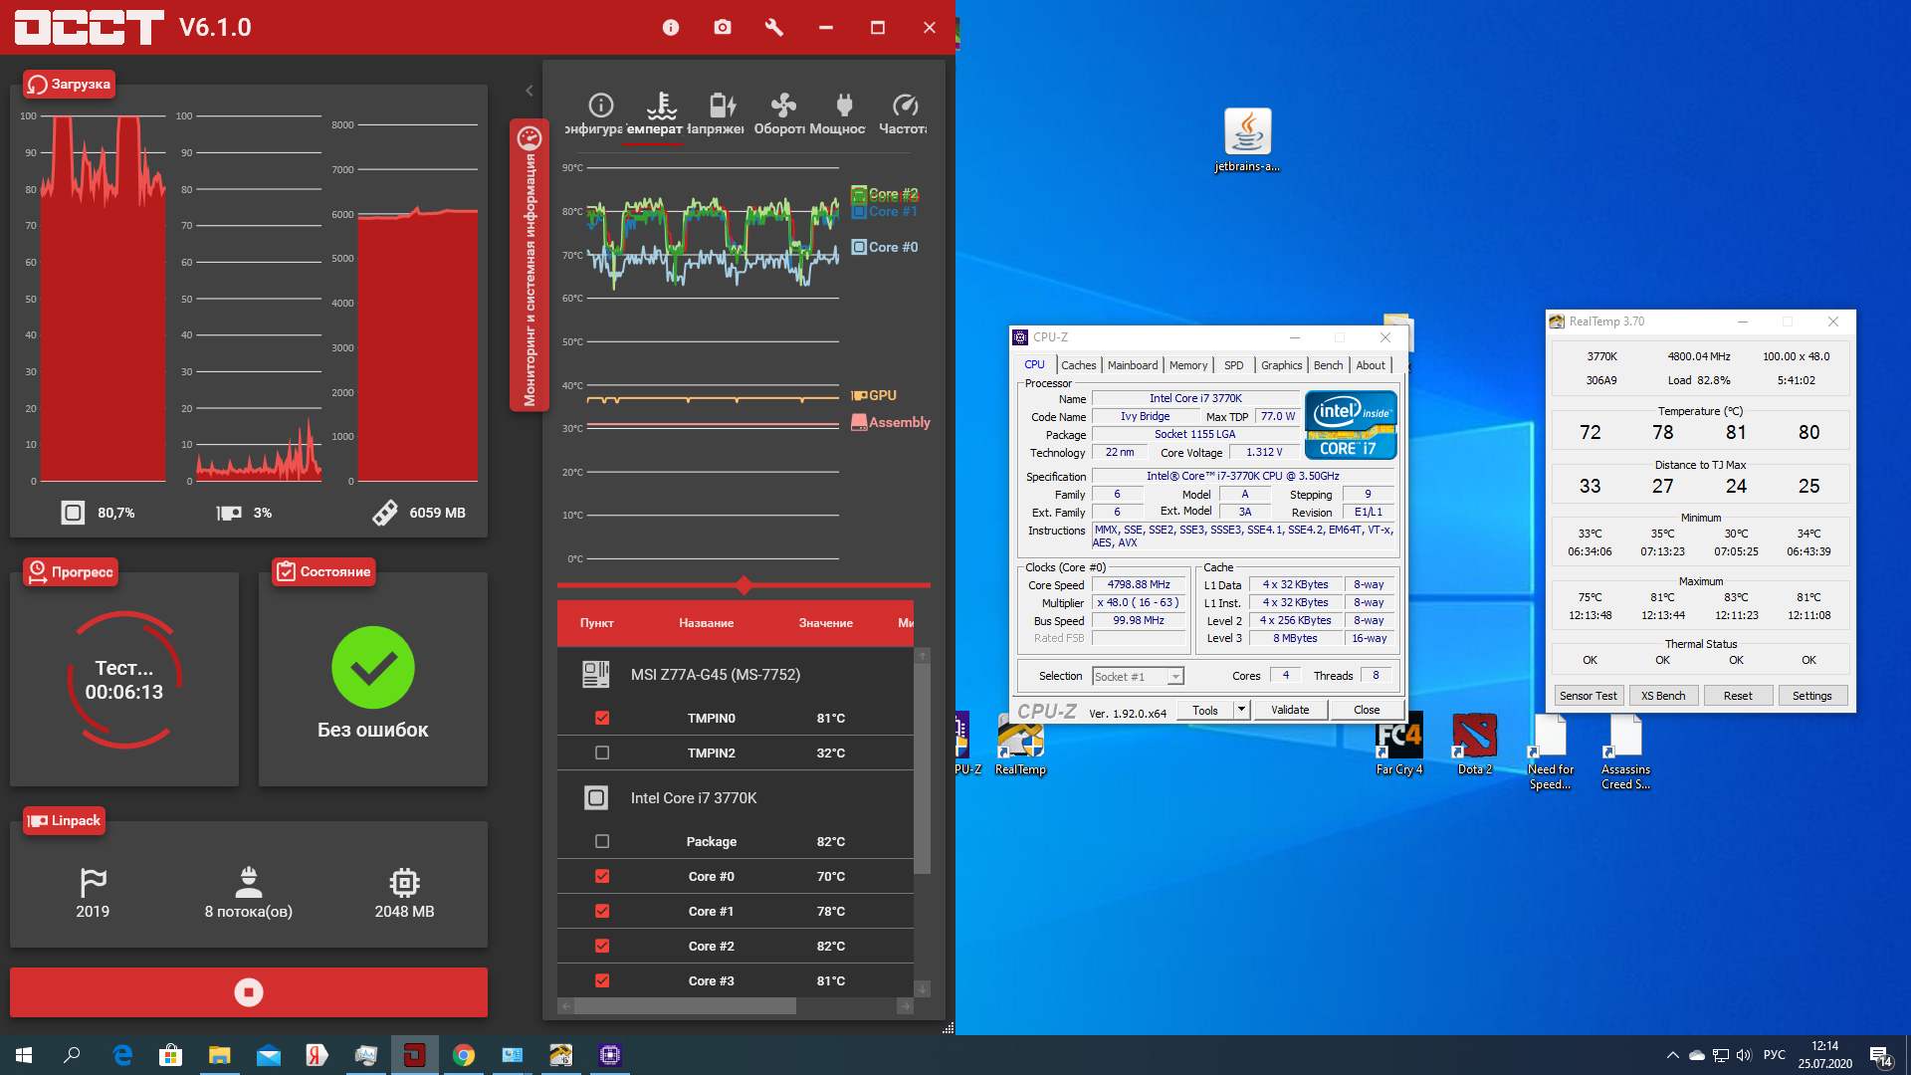This screenshot has height=1075, width=1911.
Task: Check the Package temperature checkbox
Action: [x=602, y=841]
